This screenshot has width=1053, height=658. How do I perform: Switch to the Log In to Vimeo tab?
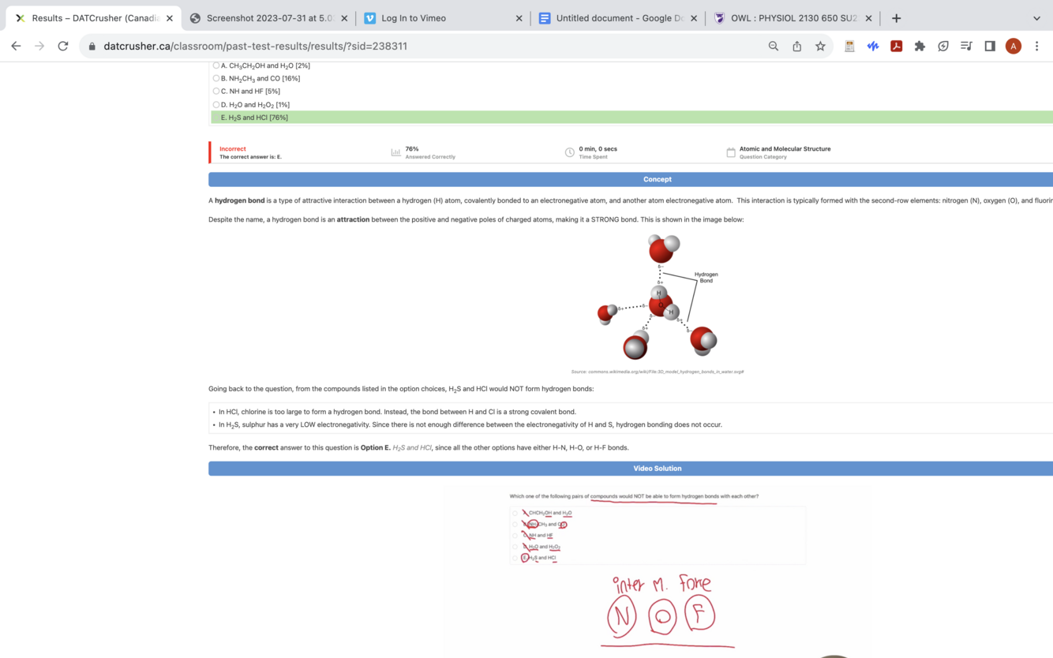[443, 18]
